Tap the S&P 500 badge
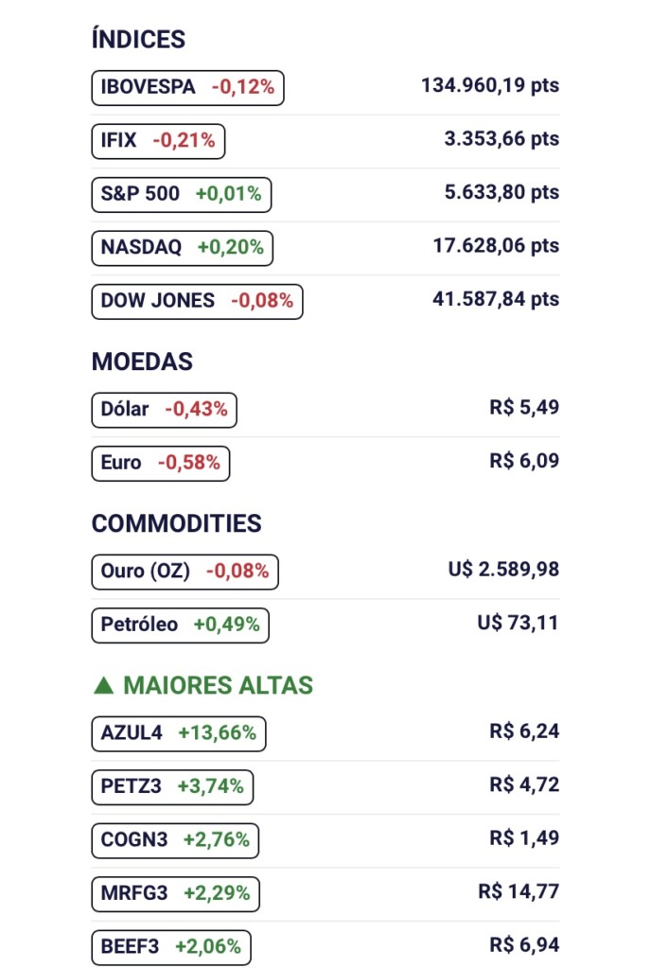The width and height of the screenshot is (651, 969). 181,194
